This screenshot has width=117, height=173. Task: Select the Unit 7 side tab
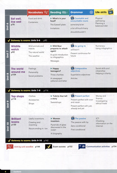pyautogui.click(x=8, y=54)
